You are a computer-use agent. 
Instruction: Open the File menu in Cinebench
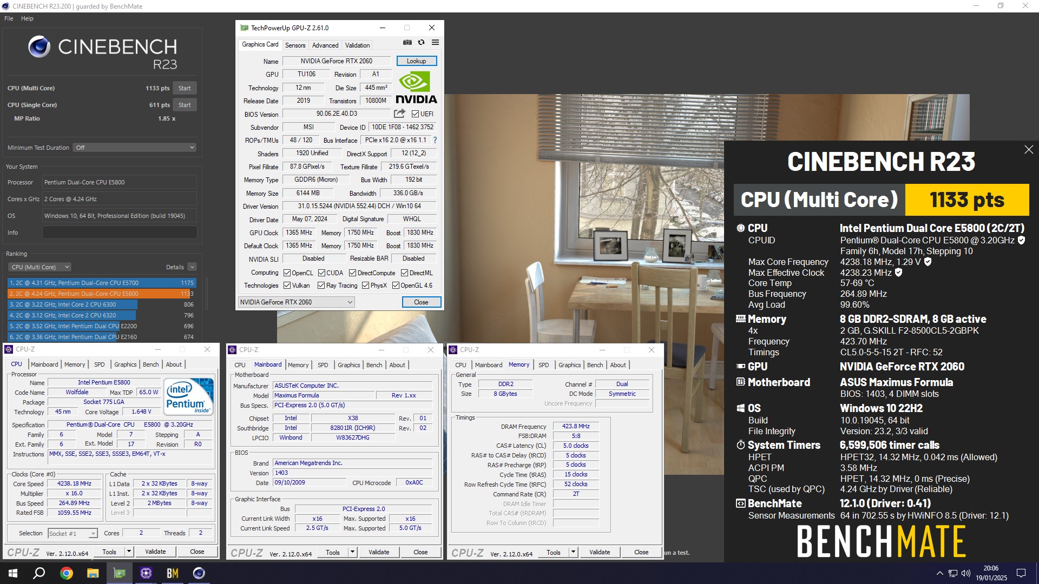coord(9,18)
